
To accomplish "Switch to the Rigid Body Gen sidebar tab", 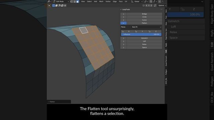I will tap(166, 34).
